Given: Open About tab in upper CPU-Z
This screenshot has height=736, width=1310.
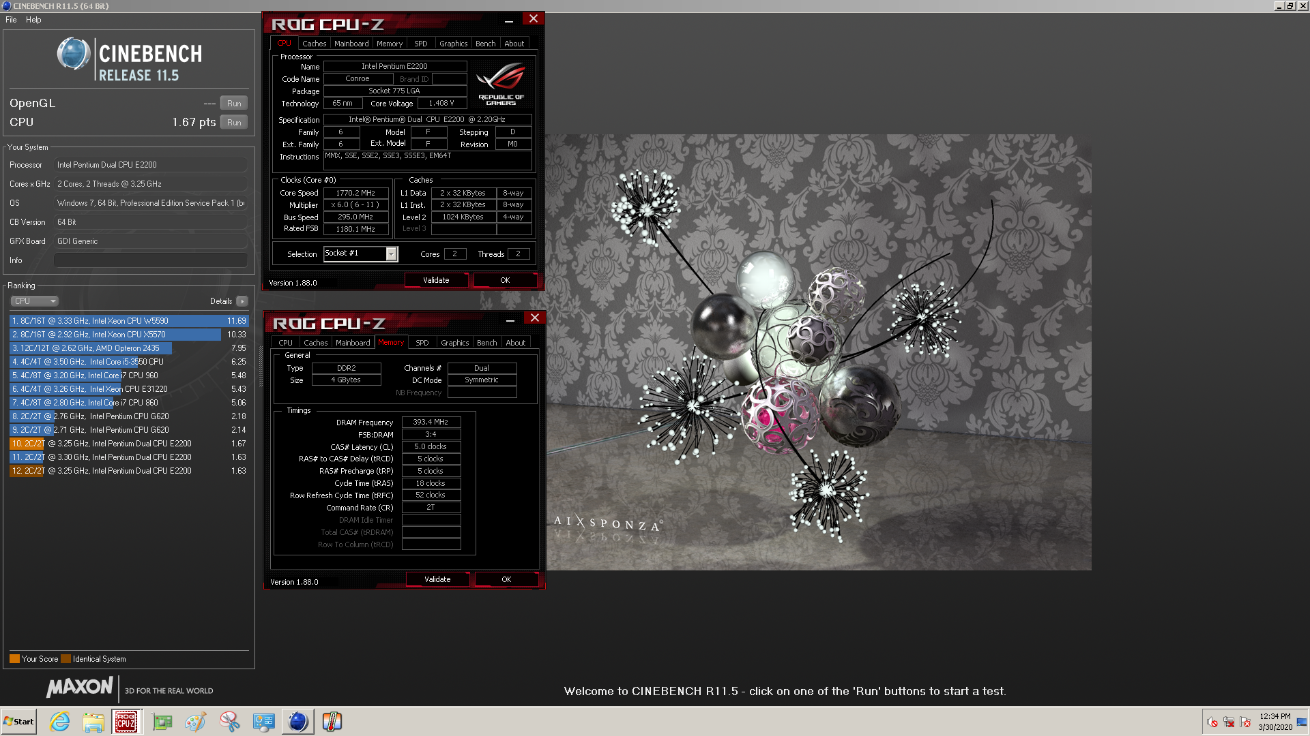Looking at the screenshot, I should pyautogui.click(x=514, y=44).
